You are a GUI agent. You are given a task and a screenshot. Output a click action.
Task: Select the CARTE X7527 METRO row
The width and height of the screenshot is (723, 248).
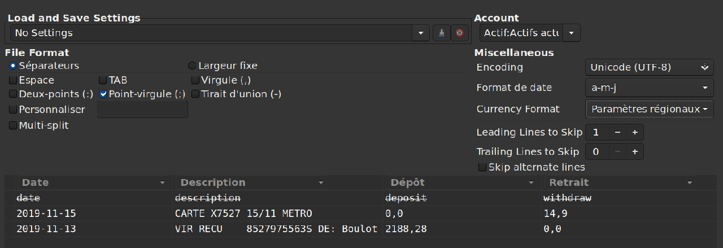coord(243,214)
